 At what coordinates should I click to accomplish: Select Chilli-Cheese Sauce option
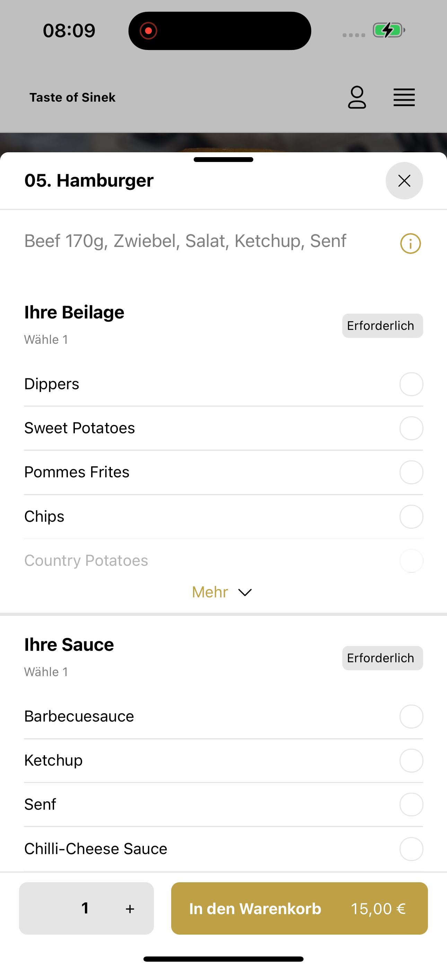coord(223,849)
